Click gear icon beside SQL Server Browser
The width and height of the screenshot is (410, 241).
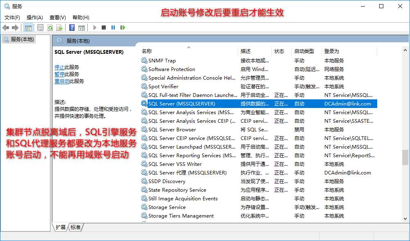144,130
